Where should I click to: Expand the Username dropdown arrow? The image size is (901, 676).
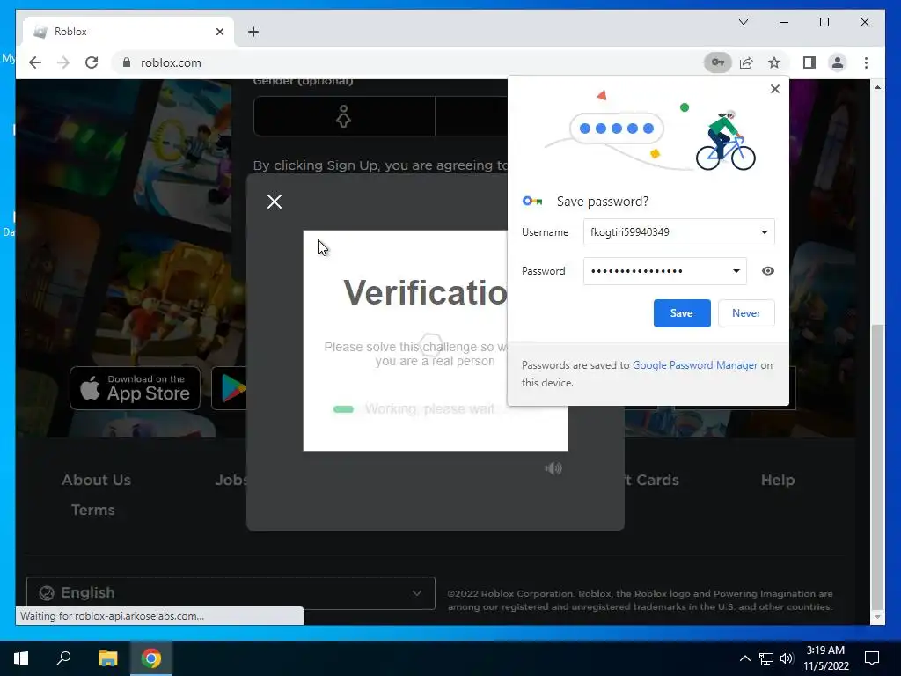[x=765, y=232]
